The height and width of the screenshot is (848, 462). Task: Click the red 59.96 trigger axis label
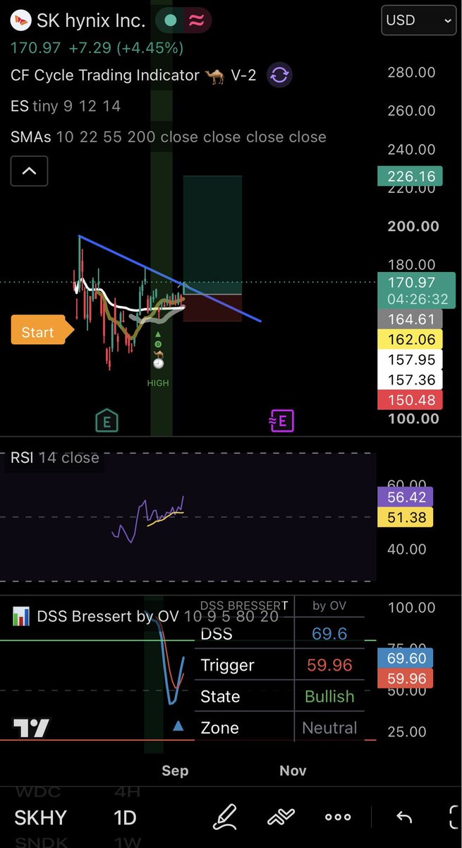(x=406, y=679)
